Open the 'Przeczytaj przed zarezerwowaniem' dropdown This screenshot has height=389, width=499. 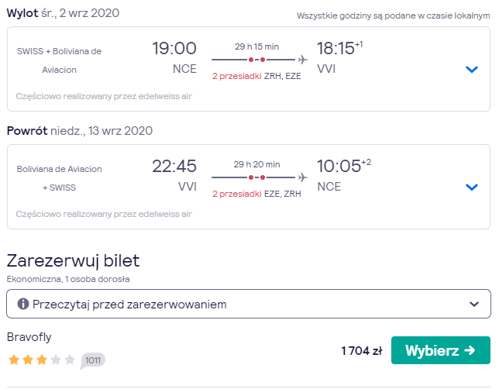pos(249,304)
